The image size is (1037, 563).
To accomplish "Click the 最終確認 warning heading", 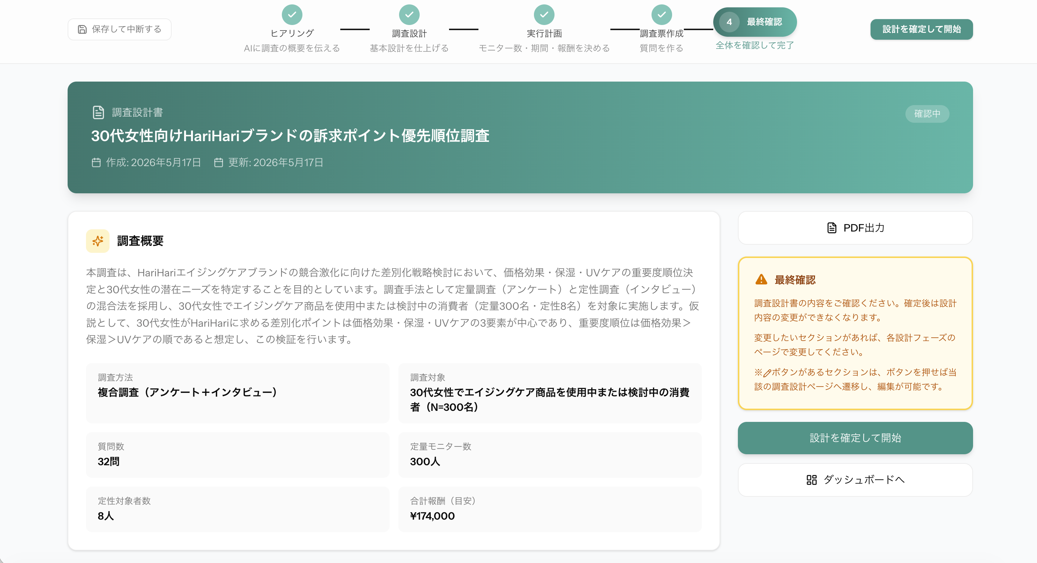I will coord(795,280).
